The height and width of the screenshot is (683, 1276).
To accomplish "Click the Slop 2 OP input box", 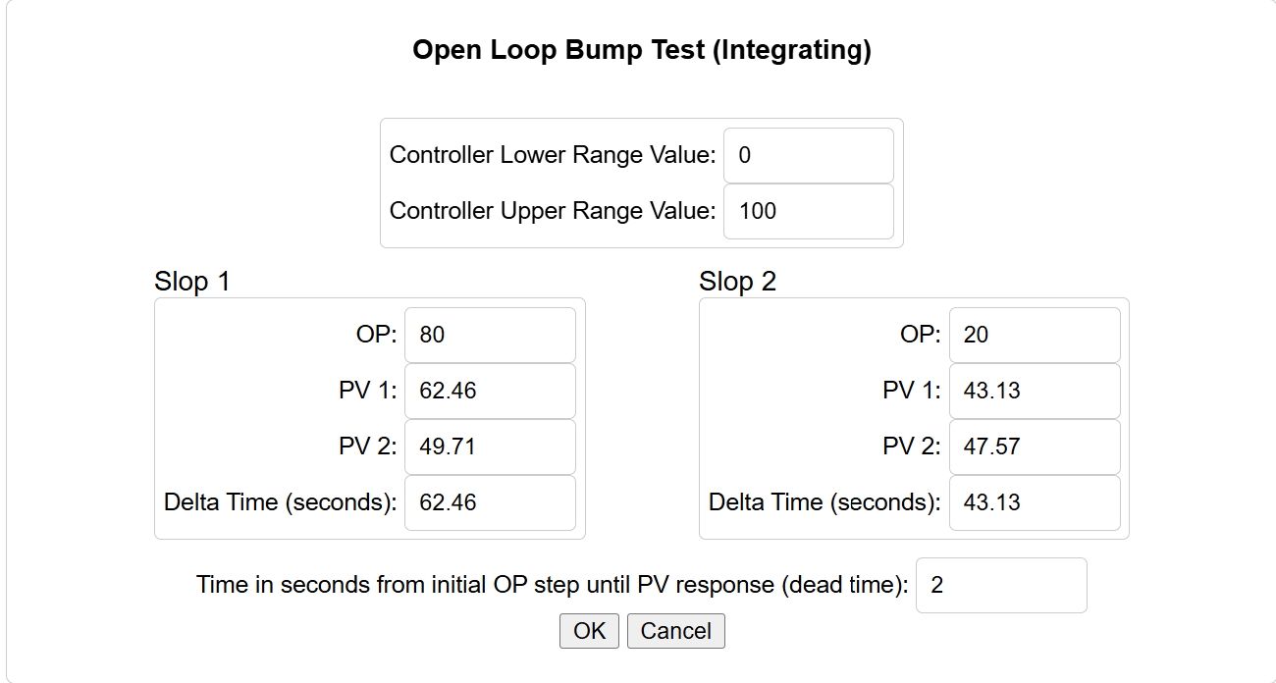I will [1034, 335].
